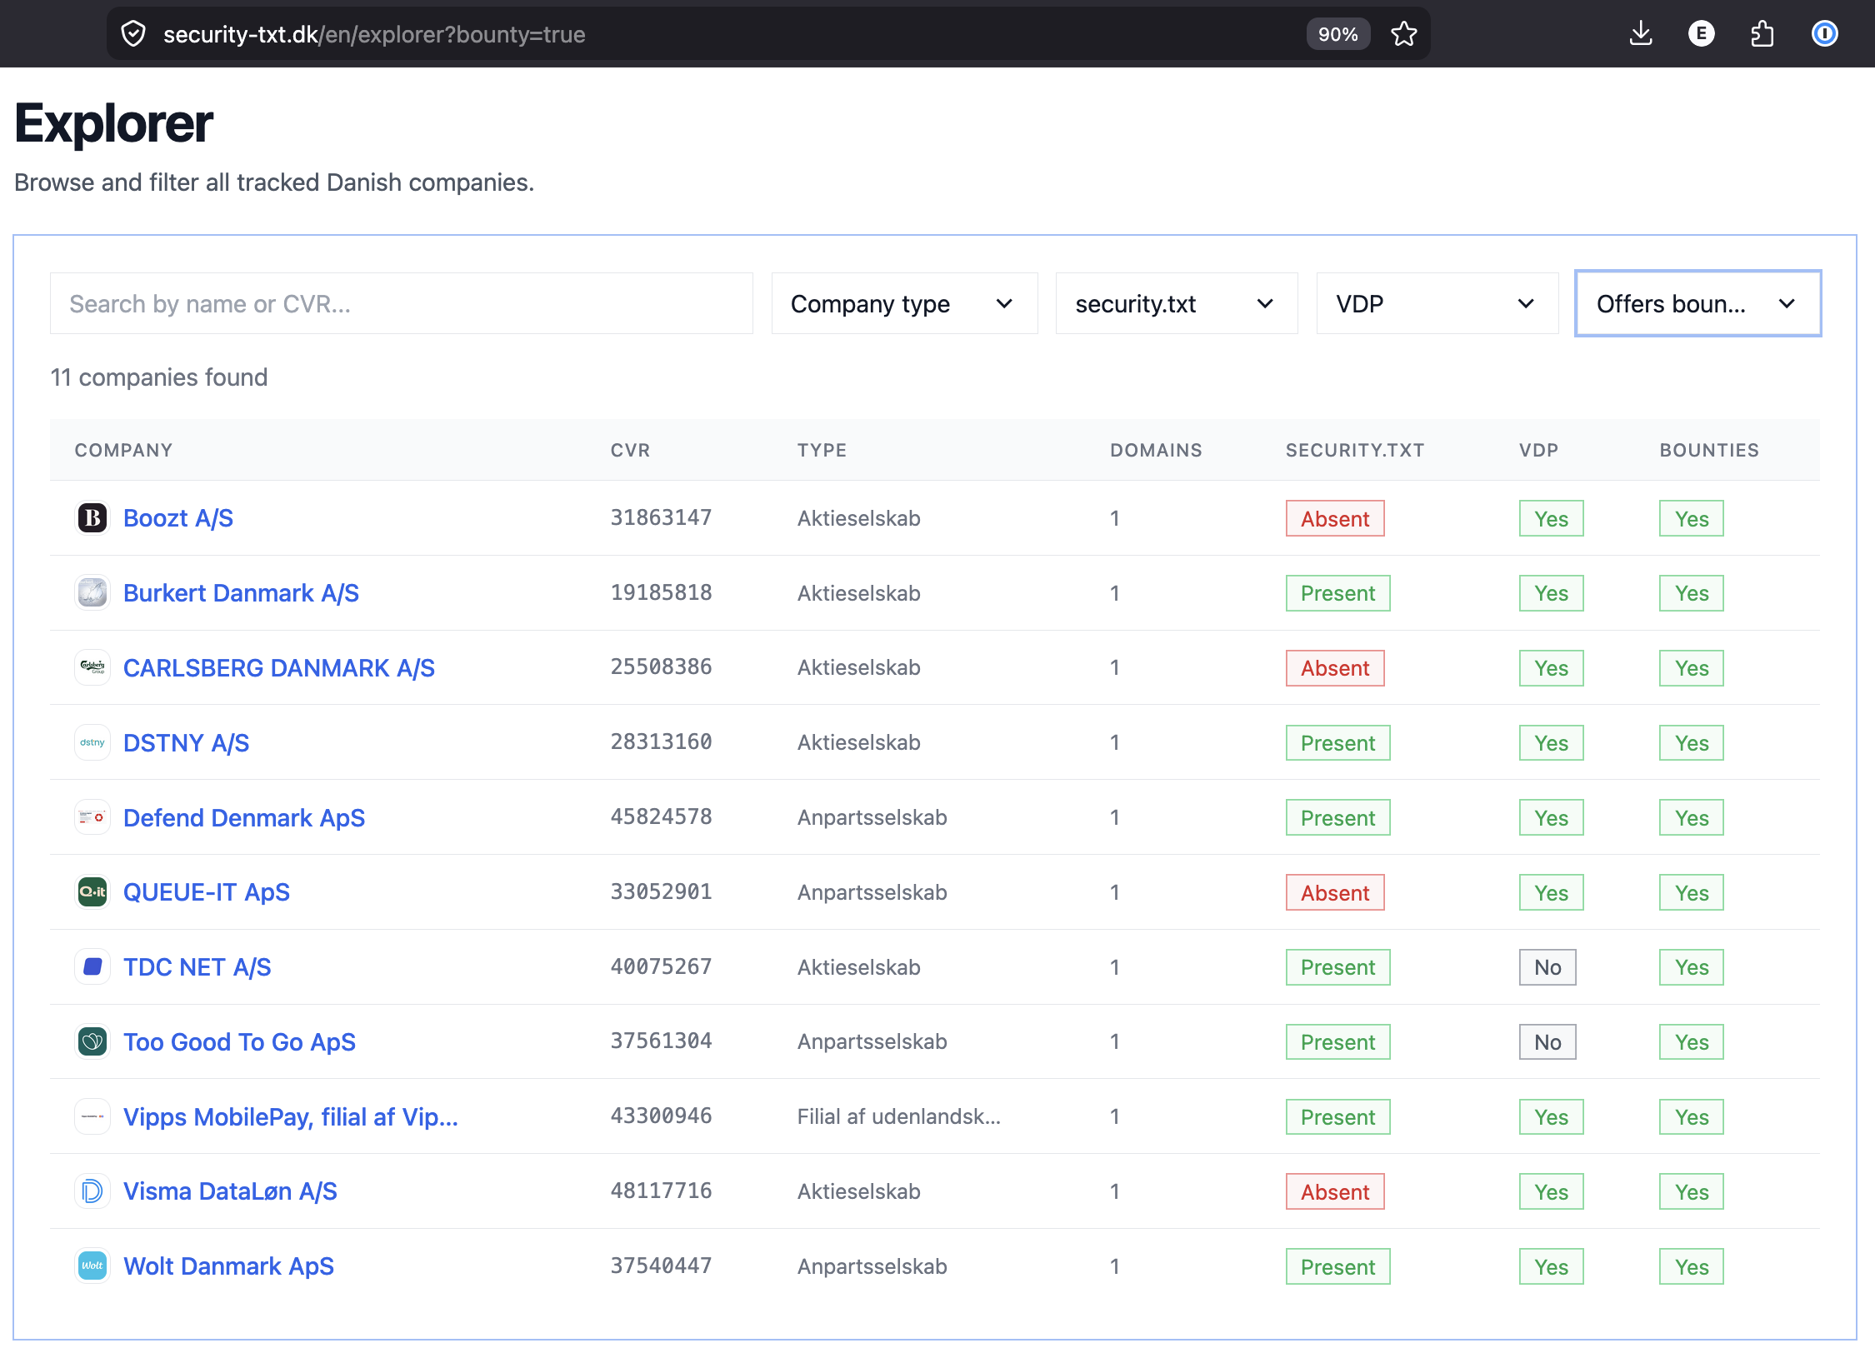Click CVR number 31863147

(661, 517)
